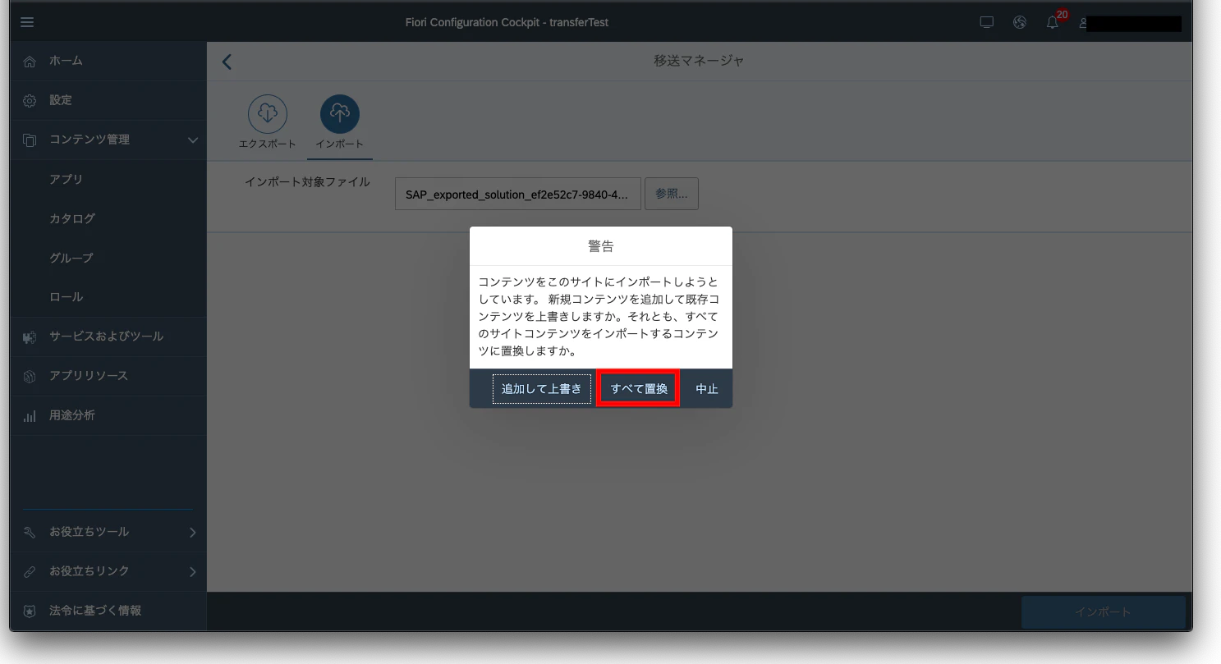Viewport: 1221px width, 664px height.
Task: Click the 用途分析 bar chart icon
Action: point(30,415)
